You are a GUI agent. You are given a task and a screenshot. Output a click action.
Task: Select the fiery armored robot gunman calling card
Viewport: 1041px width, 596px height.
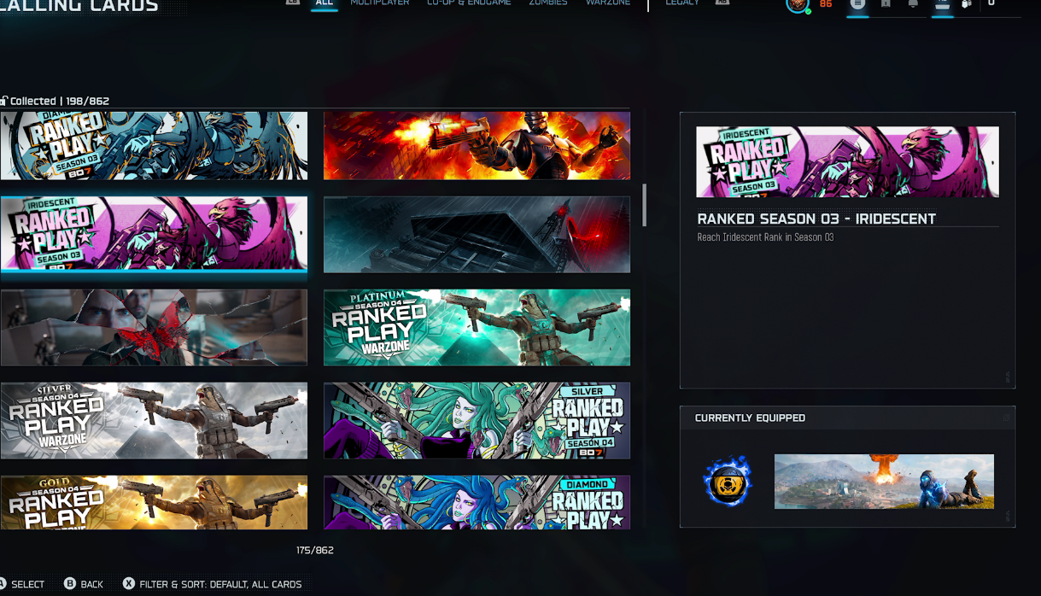[x=477, y=145]
